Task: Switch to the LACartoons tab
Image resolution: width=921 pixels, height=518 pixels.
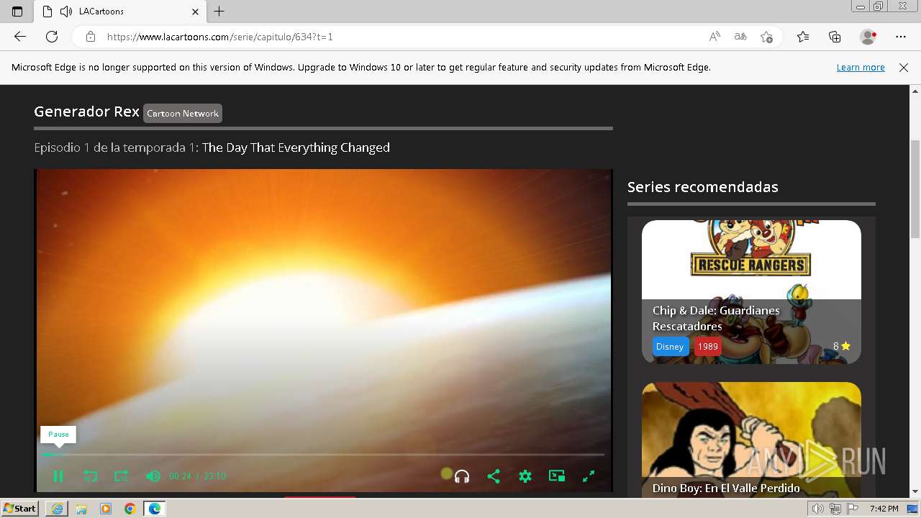Action: point(119,12)
